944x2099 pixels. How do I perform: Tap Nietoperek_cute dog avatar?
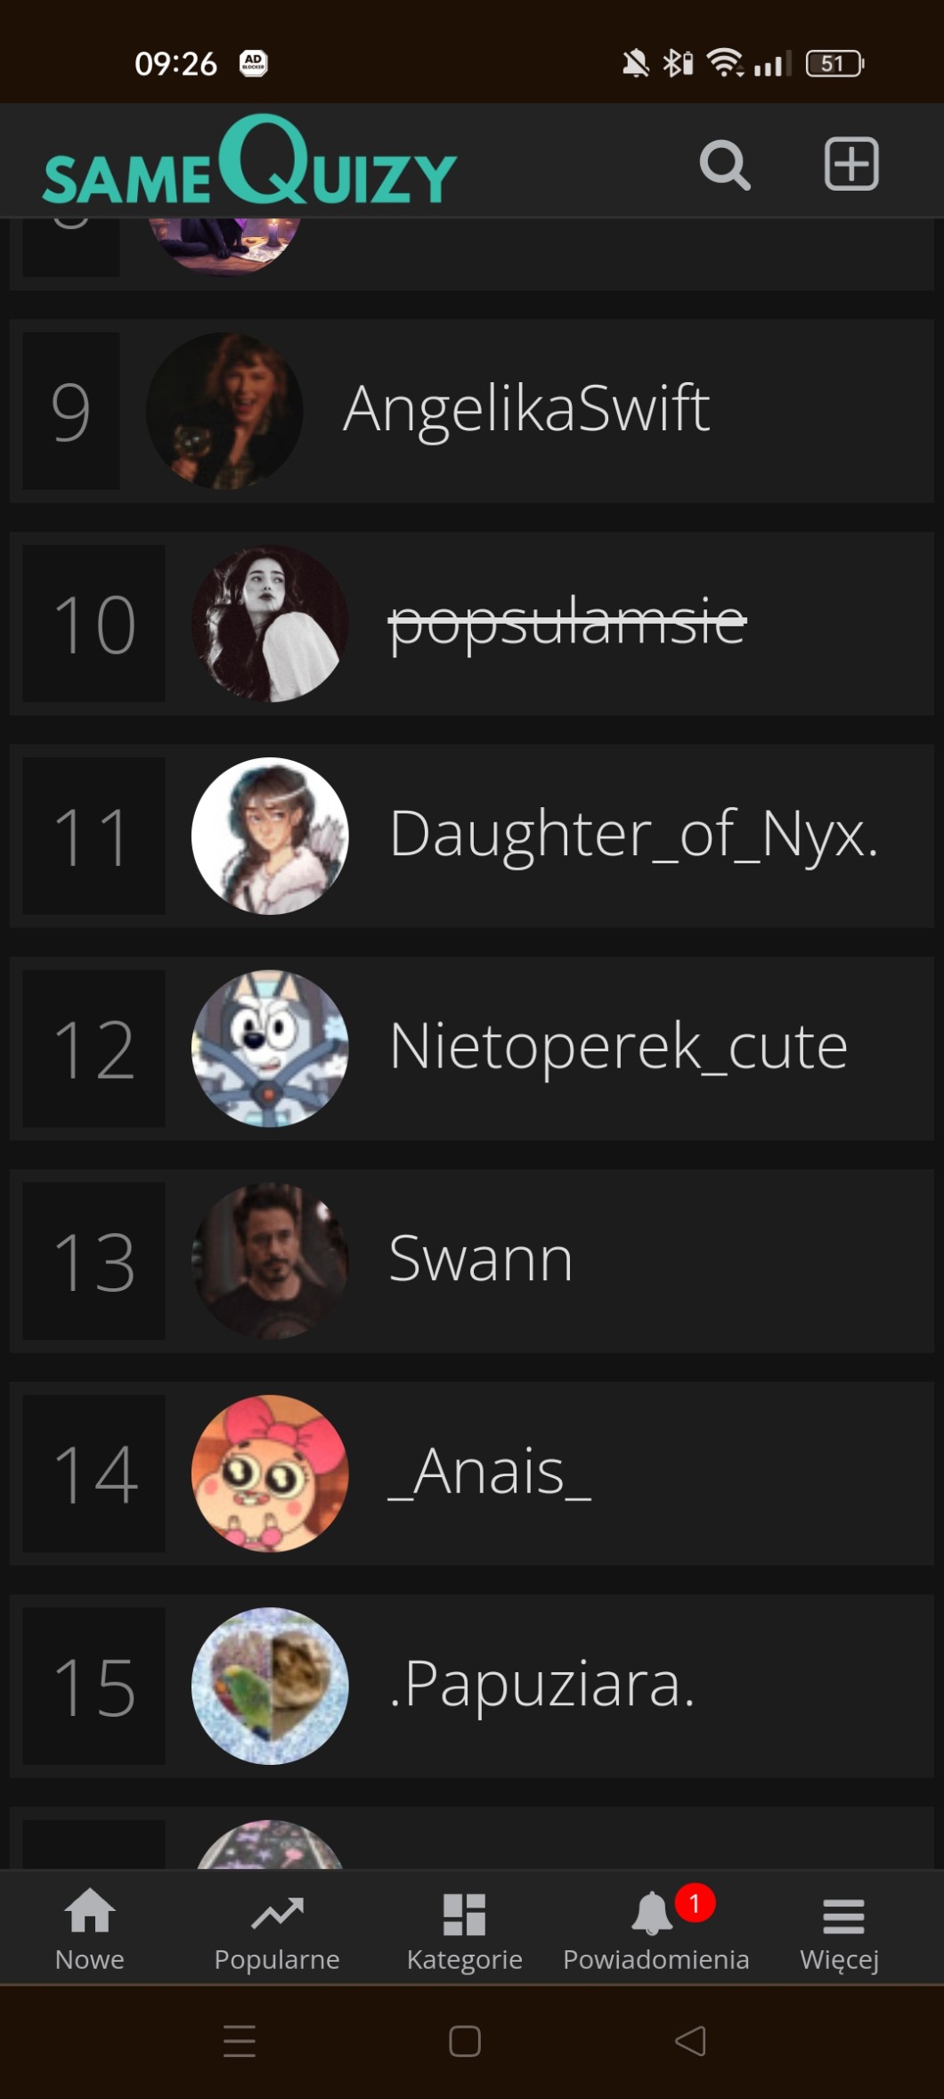pos(270,1049)
